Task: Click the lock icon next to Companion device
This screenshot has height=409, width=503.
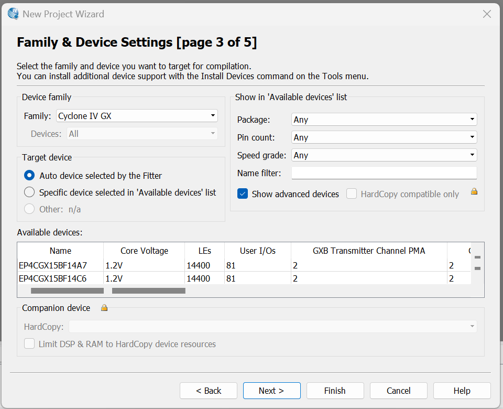Action: pos(104,308)
